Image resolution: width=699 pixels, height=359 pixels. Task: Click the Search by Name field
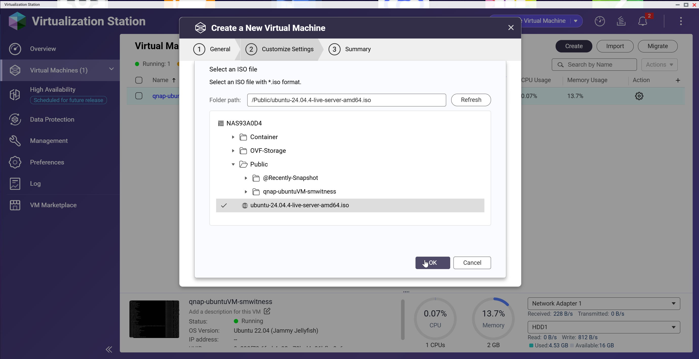(x=594, y=65)
